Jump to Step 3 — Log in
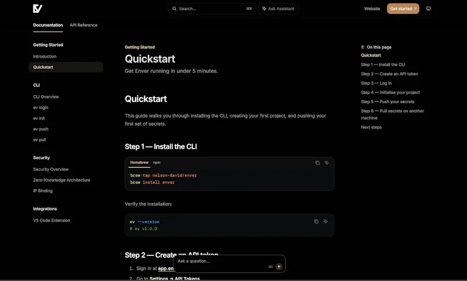Viewport: 467px width, 281px height. click(x=376, y=83)
